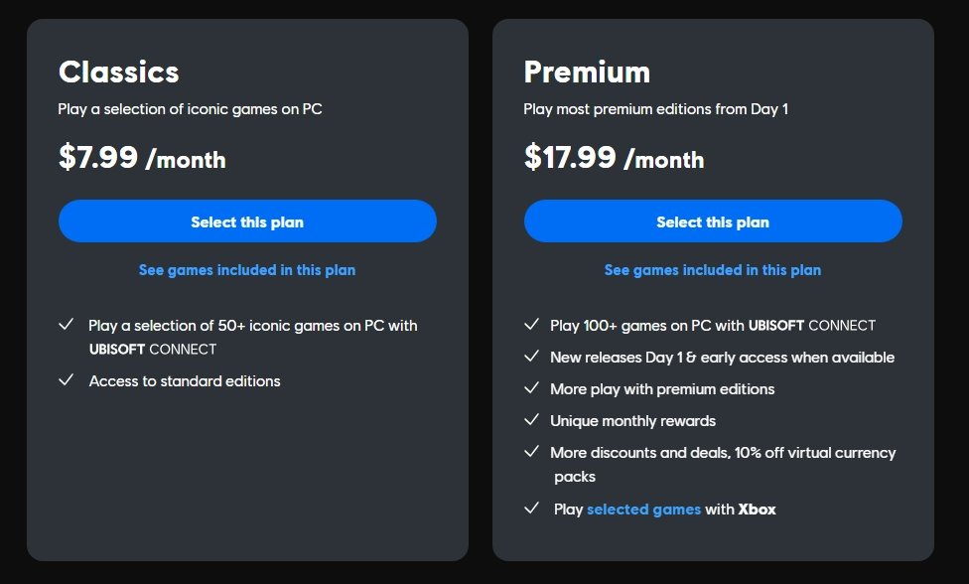Viewport: 969px width, 584px height.
Task: Click checkmark beside More discounts and deals
Action: [x=532, y=452]
